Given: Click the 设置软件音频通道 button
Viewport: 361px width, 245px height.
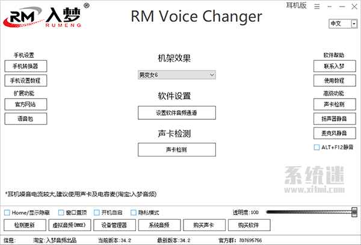Looking at the screenshot, I should tap(176, 113).
